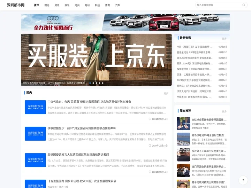Screen dimensions: 251x188
Task: Open the 统计局：8月份商品住宅 news item
Action: 195,86
